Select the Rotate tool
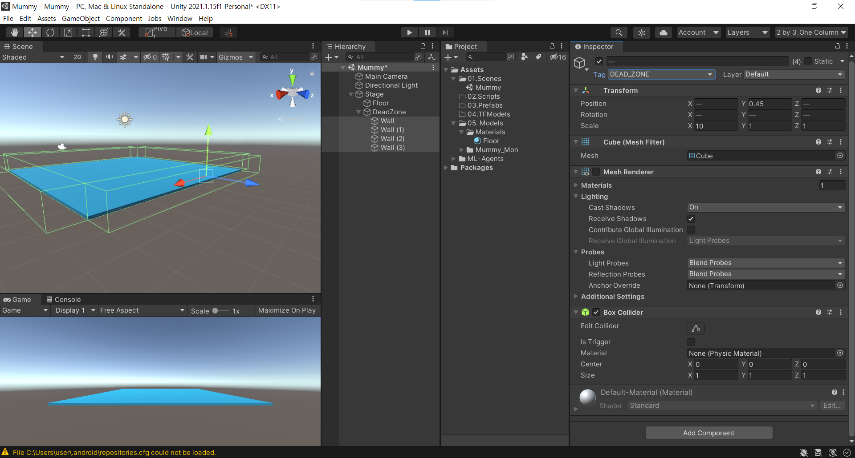 50,32
